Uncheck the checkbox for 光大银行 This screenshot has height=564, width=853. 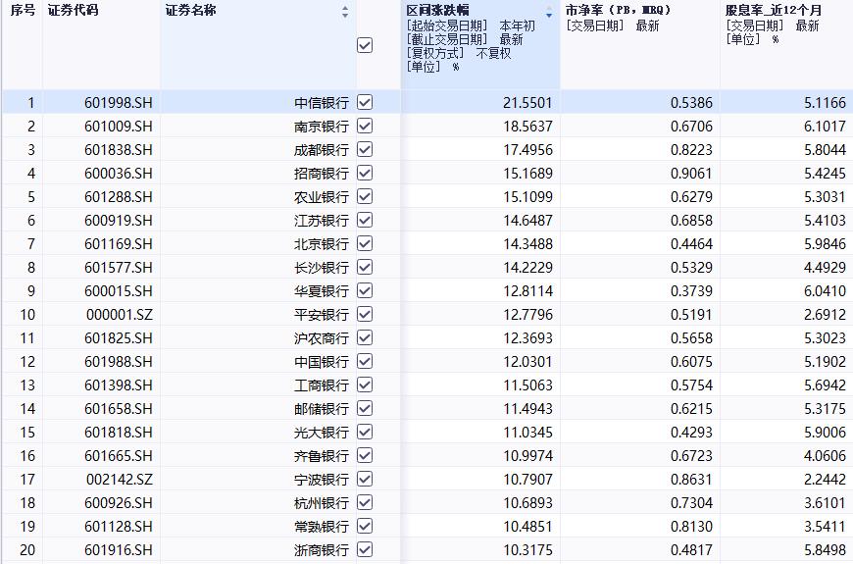[365, 432]
